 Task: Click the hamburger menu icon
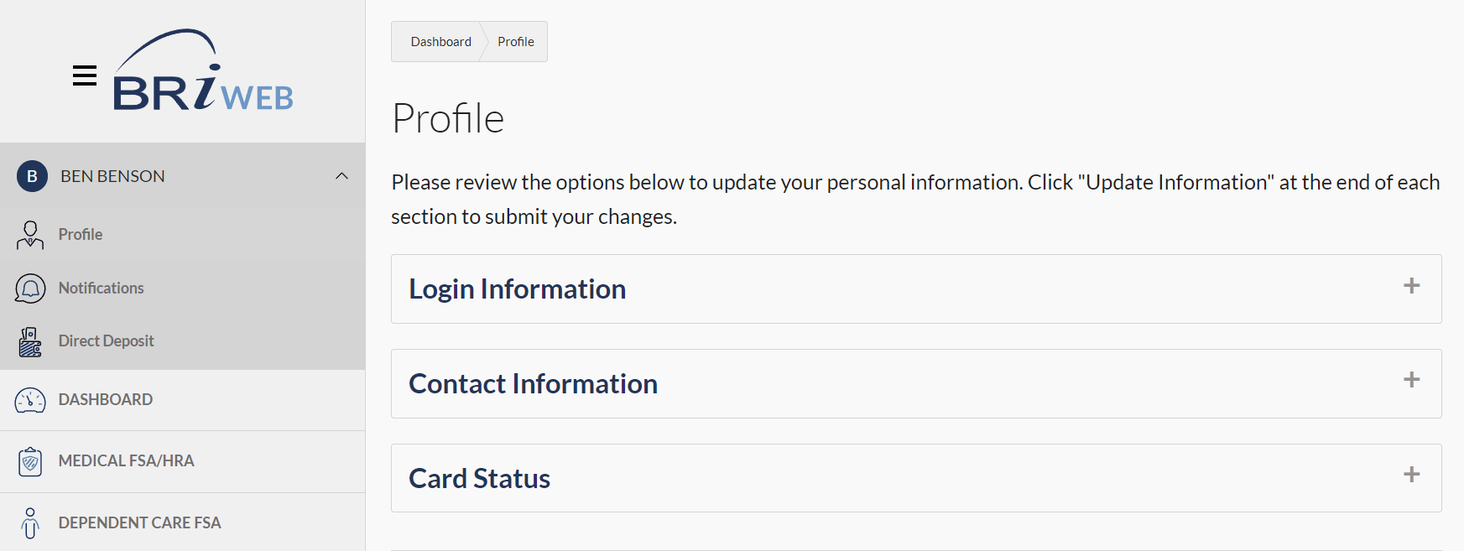point(85,75)
